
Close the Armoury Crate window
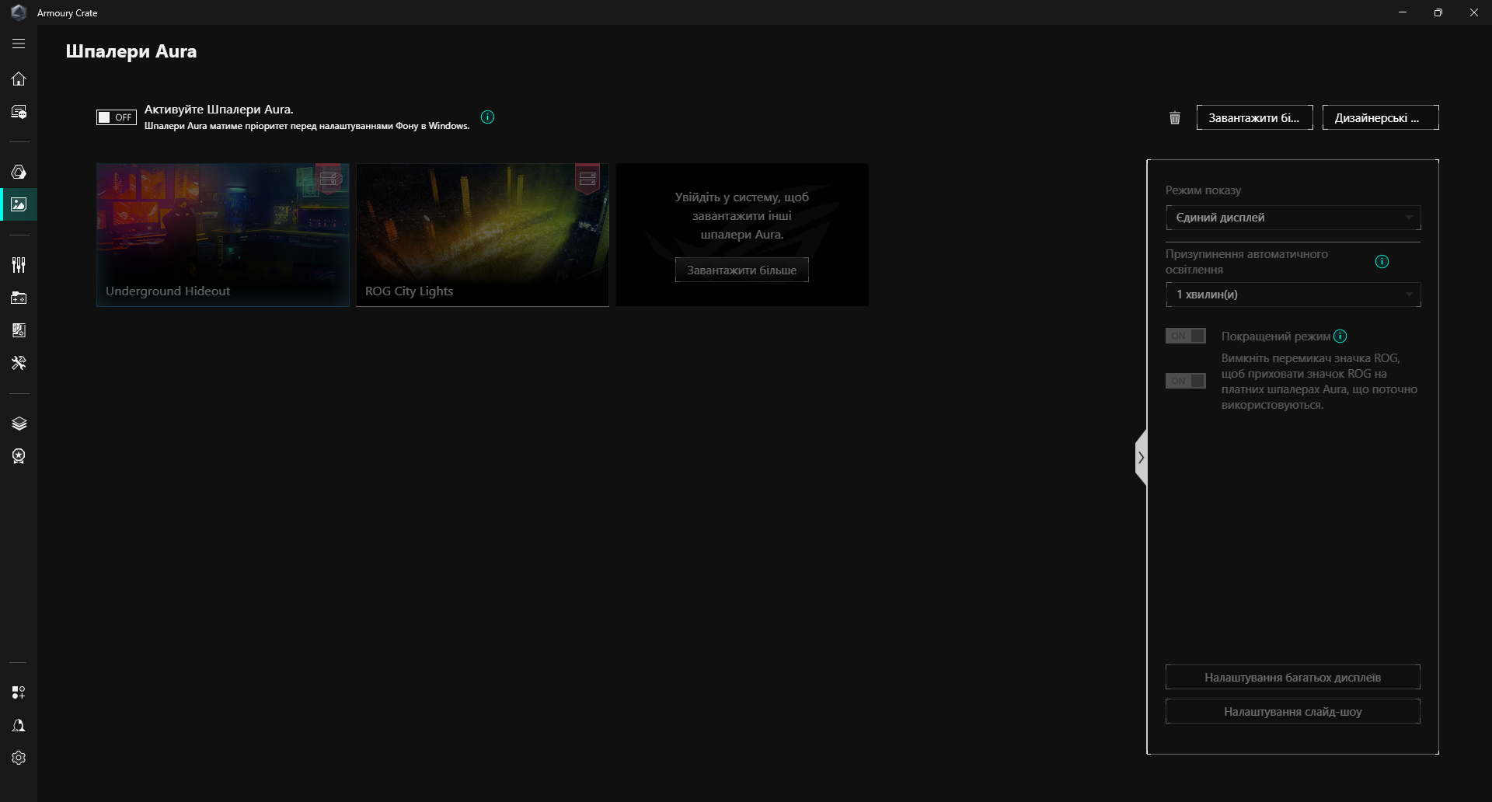point(1474,12)
